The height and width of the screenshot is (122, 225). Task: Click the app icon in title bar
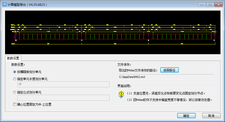pyautogui.click(x=4, y=5)
